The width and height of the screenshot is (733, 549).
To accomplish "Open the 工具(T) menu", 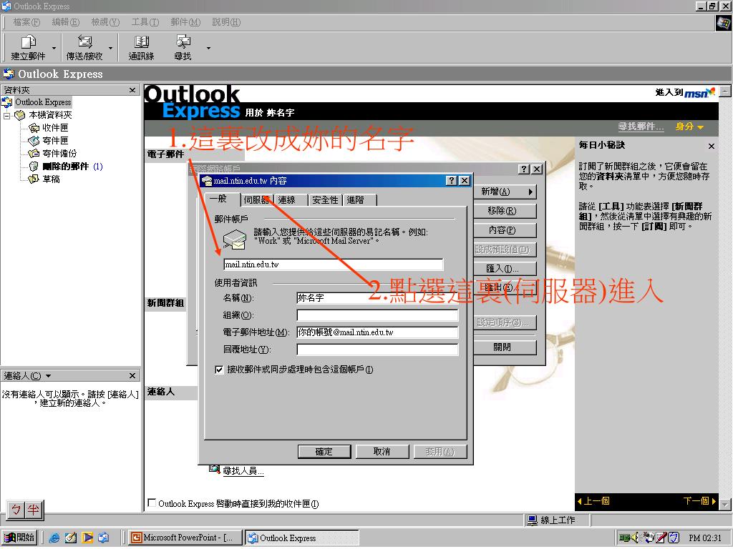I will coord(145,22).
